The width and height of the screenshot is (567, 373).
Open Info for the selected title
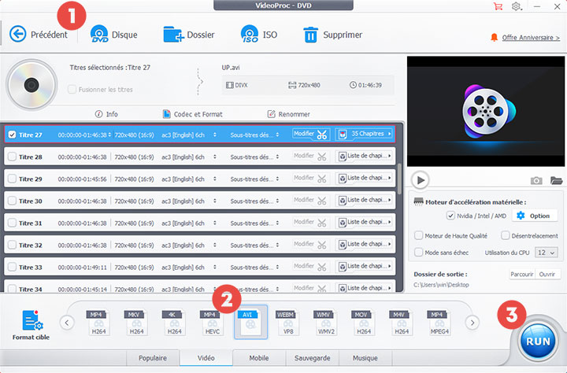106,114
